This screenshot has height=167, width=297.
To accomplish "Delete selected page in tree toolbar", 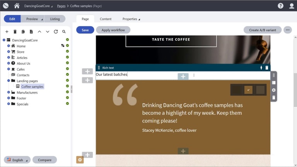I will (x=15, y=32).
